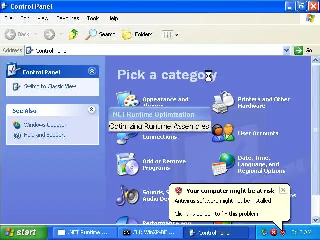Click the Network Connections monitor icon
Image resolution: width=320 pixels, height=240 pixels.
pyautogui.click(x=126, y=138)
